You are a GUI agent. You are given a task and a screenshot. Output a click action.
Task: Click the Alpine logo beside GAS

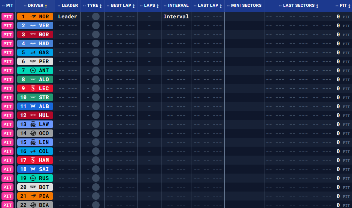tap(33, 52)
